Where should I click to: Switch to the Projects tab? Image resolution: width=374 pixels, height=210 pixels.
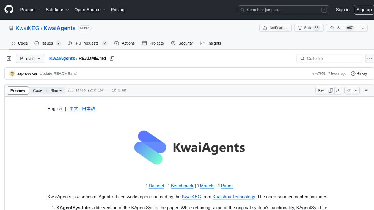coord(153,43)
